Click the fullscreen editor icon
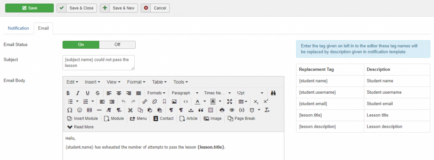Image resolution: width=434 pixels, height=160 pixels. click(x=230, y=101)
